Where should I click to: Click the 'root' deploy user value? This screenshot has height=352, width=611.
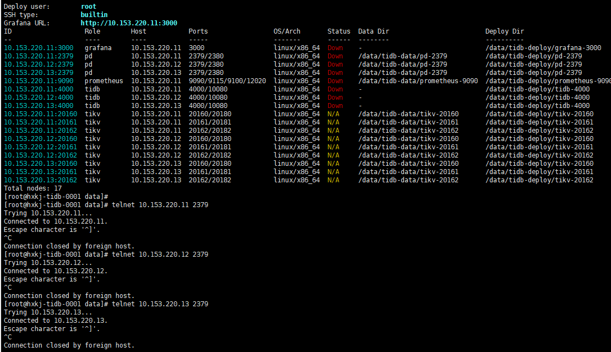[x=89, y=7]
